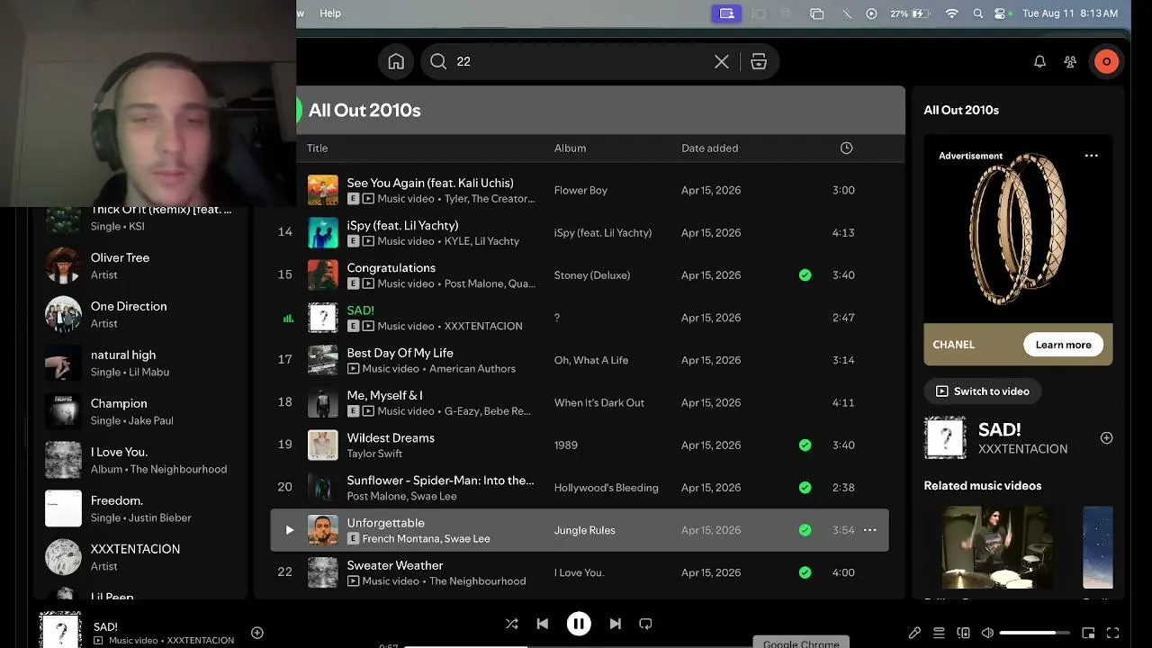
Task: Open natural high single in library
Action: point(140,363)
